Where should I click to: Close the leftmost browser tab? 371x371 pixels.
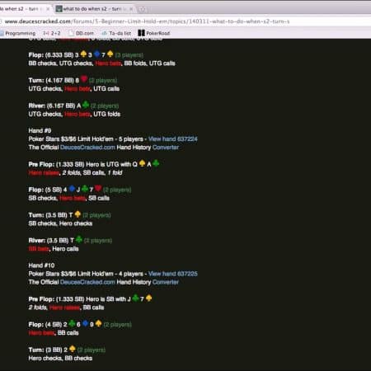pyautogui.click(x=48, y=9)
